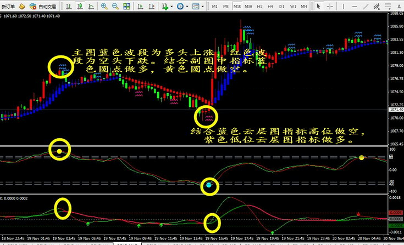Select the candlestick chart type
Viewport: 404px width, 245px height.
coord(80,6)
